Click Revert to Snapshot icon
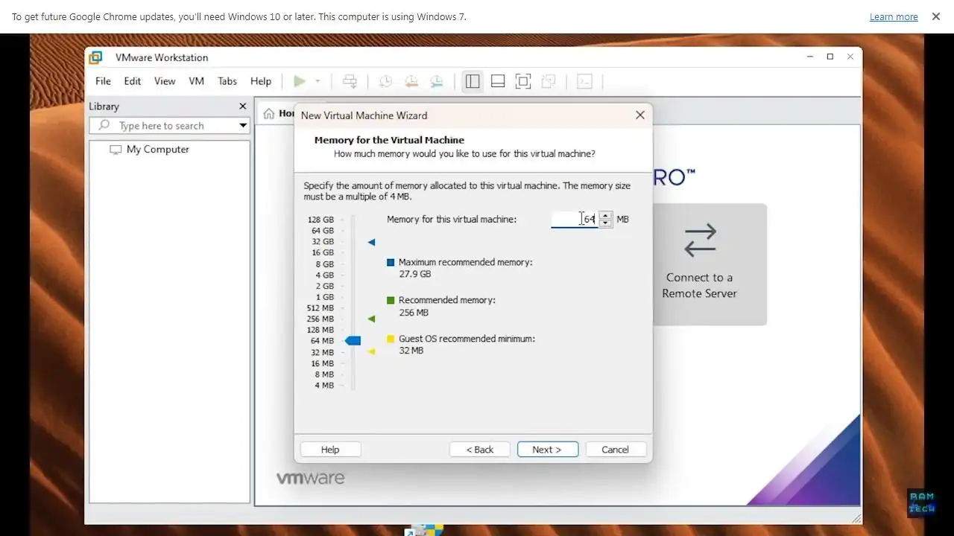This screenshot has width=954, height=536. coord(411,81)
